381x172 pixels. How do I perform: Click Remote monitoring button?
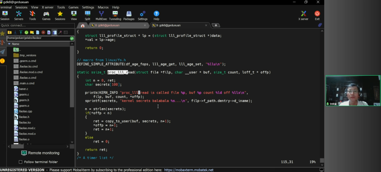coord(40,153)
